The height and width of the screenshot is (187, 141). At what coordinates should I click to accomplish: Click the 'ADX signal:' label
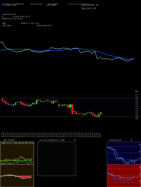pos(7,25)
